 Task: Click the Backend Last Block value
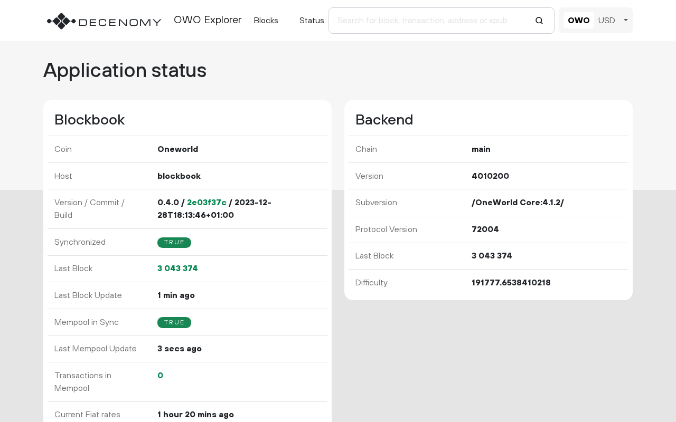click(x=492, y=256)
